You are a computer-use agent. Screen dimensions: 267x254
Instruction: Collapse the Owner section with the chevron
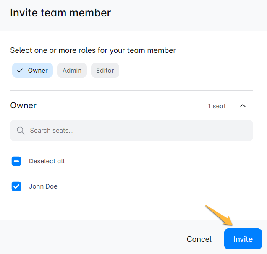[x=243, y=106]
